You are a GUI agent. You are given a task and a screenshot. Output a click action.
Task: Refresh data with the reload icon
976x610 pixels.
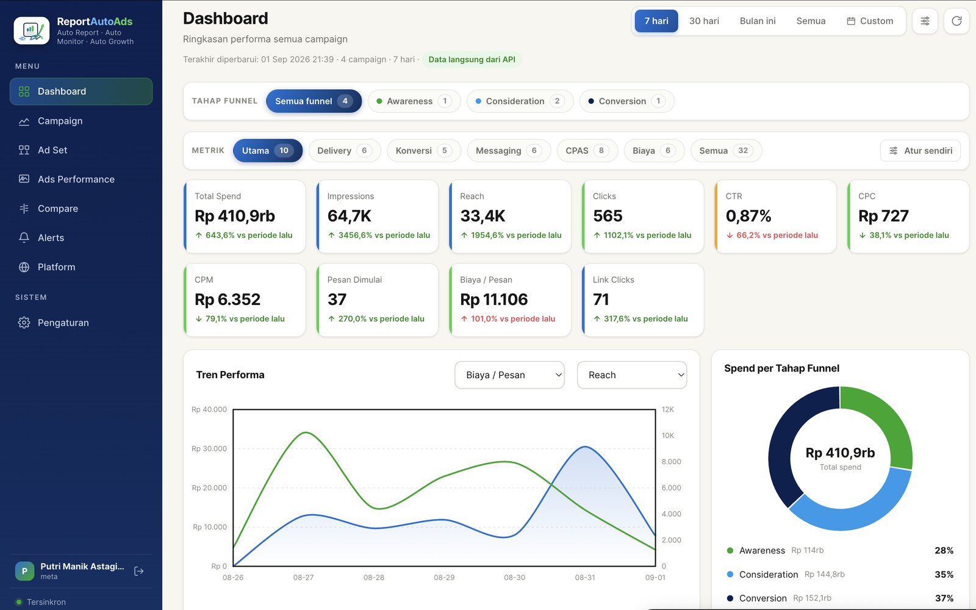pos(956,21)
